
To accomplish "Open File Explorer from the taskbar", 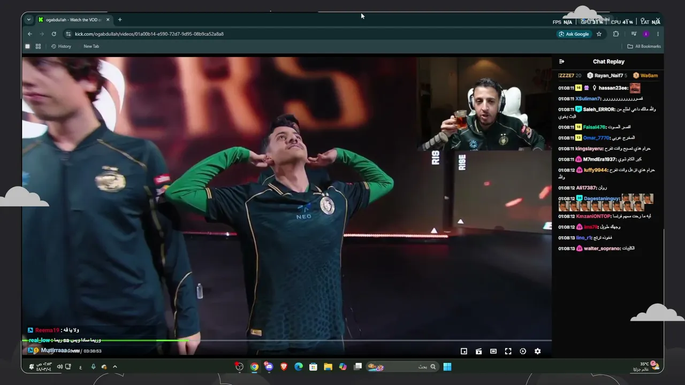I will click(x=328, y=367).
